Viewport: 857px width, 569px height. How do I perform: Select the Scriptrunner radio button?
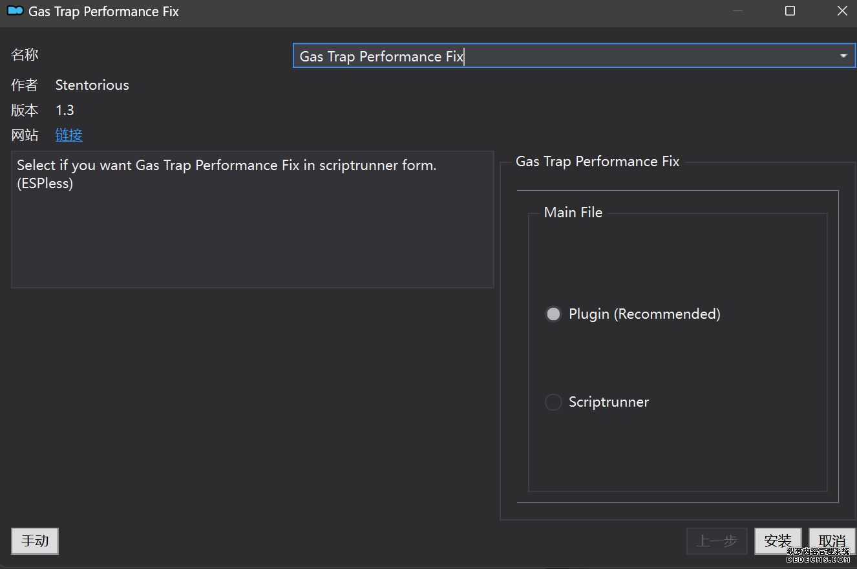click(553, 402)
